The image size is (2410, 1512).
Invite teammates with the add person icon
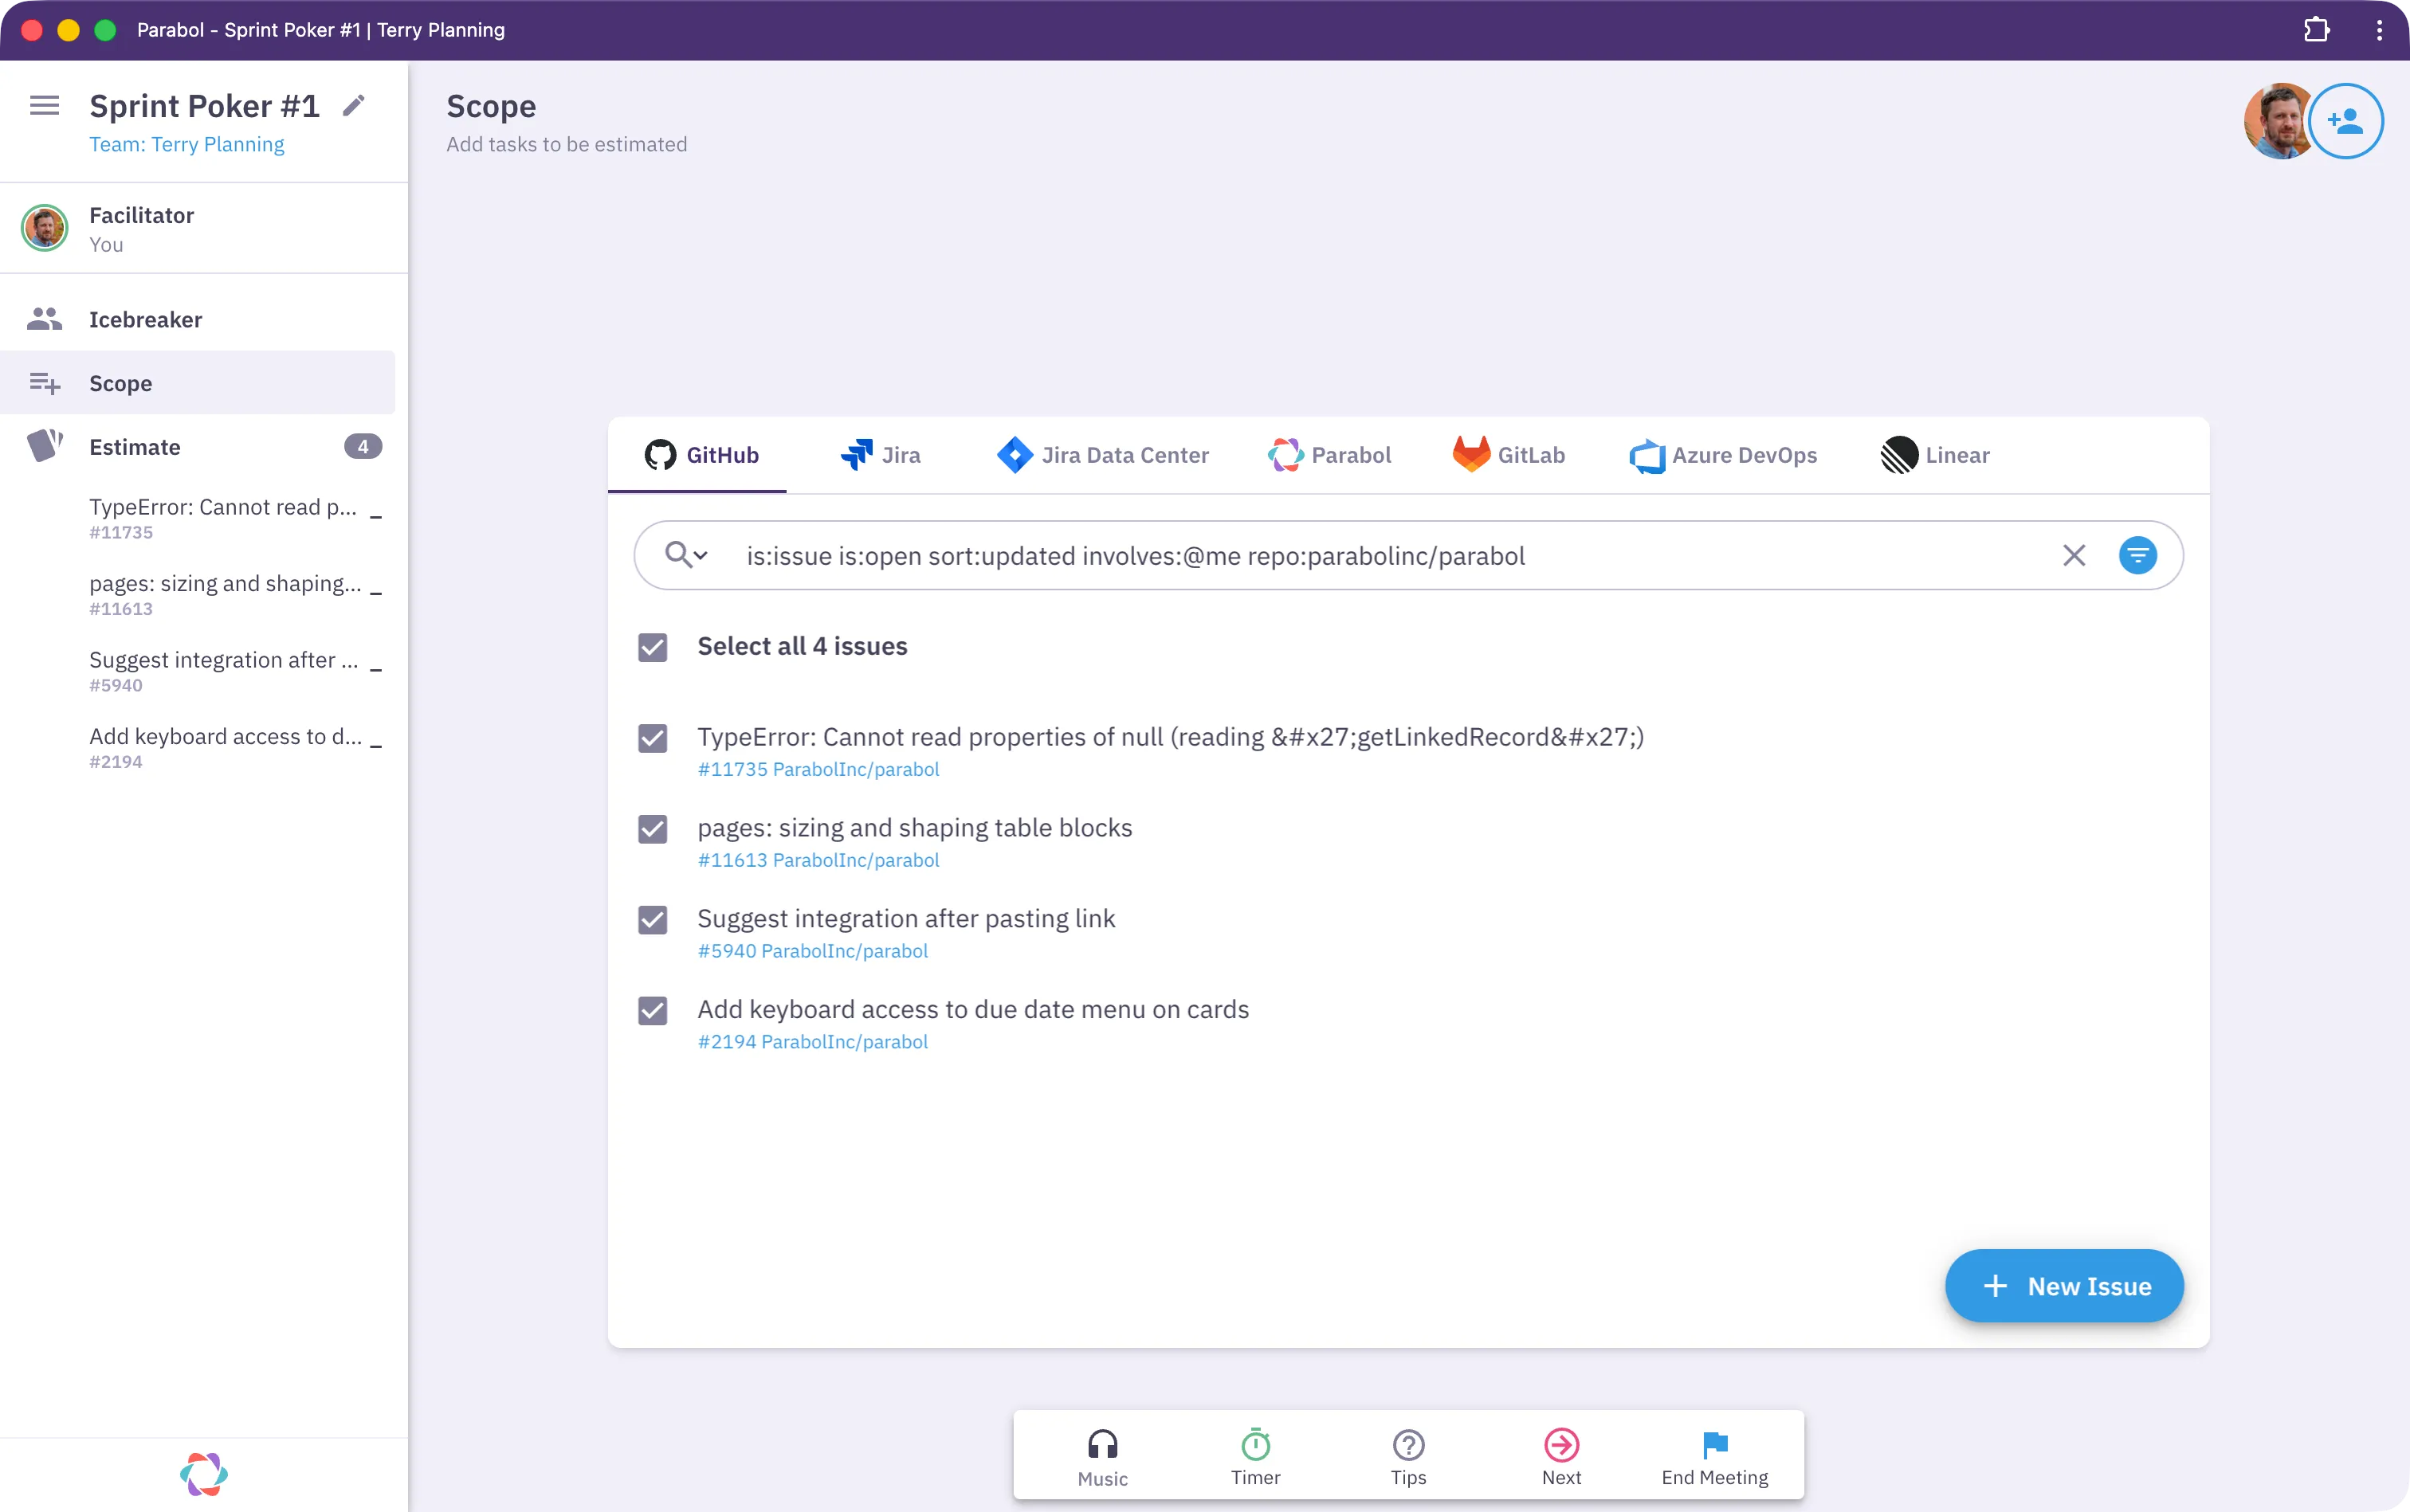[x=2345, y=121]
